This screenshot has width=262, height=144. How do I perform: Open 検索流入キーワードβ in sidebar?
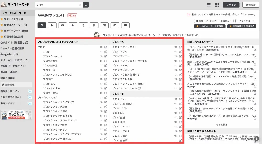(15, 25)
